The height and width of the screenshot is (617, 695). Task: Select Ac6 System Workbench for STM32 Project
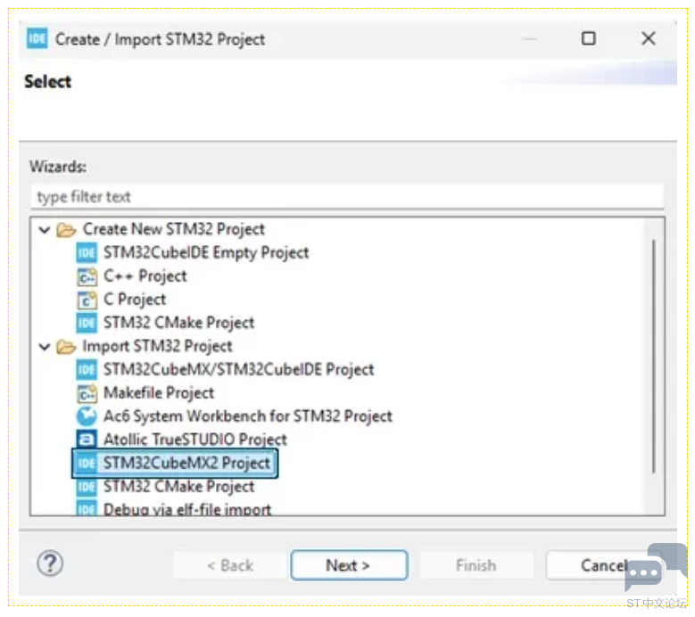(x=248, y=416)
